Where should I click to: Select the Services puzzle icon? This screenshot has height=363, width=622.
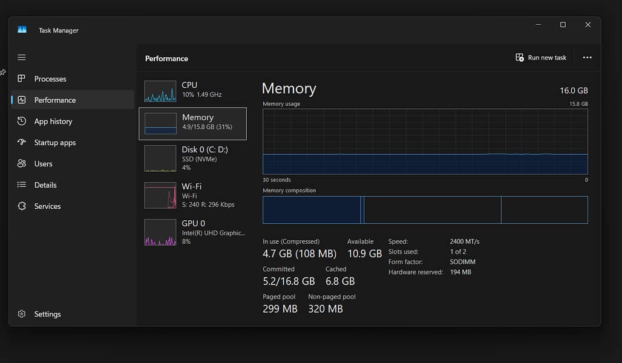click(22, 206)
